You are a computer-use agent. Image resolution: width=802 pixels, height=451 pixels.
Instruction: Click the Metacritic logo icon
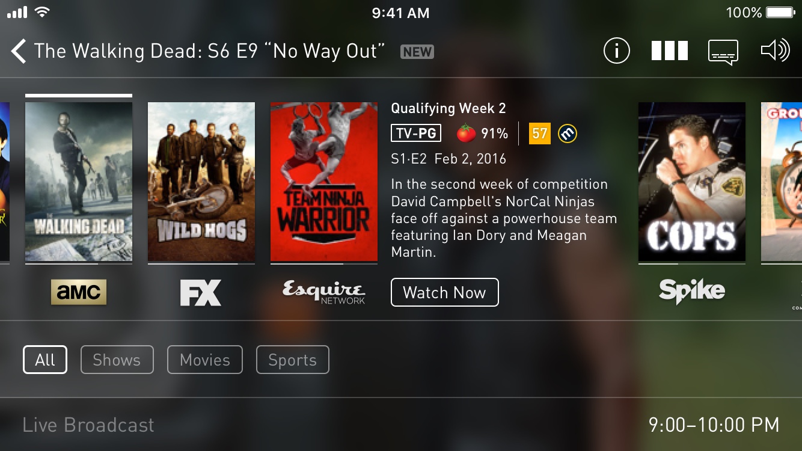pyautogui.click(x=567, y=133)
